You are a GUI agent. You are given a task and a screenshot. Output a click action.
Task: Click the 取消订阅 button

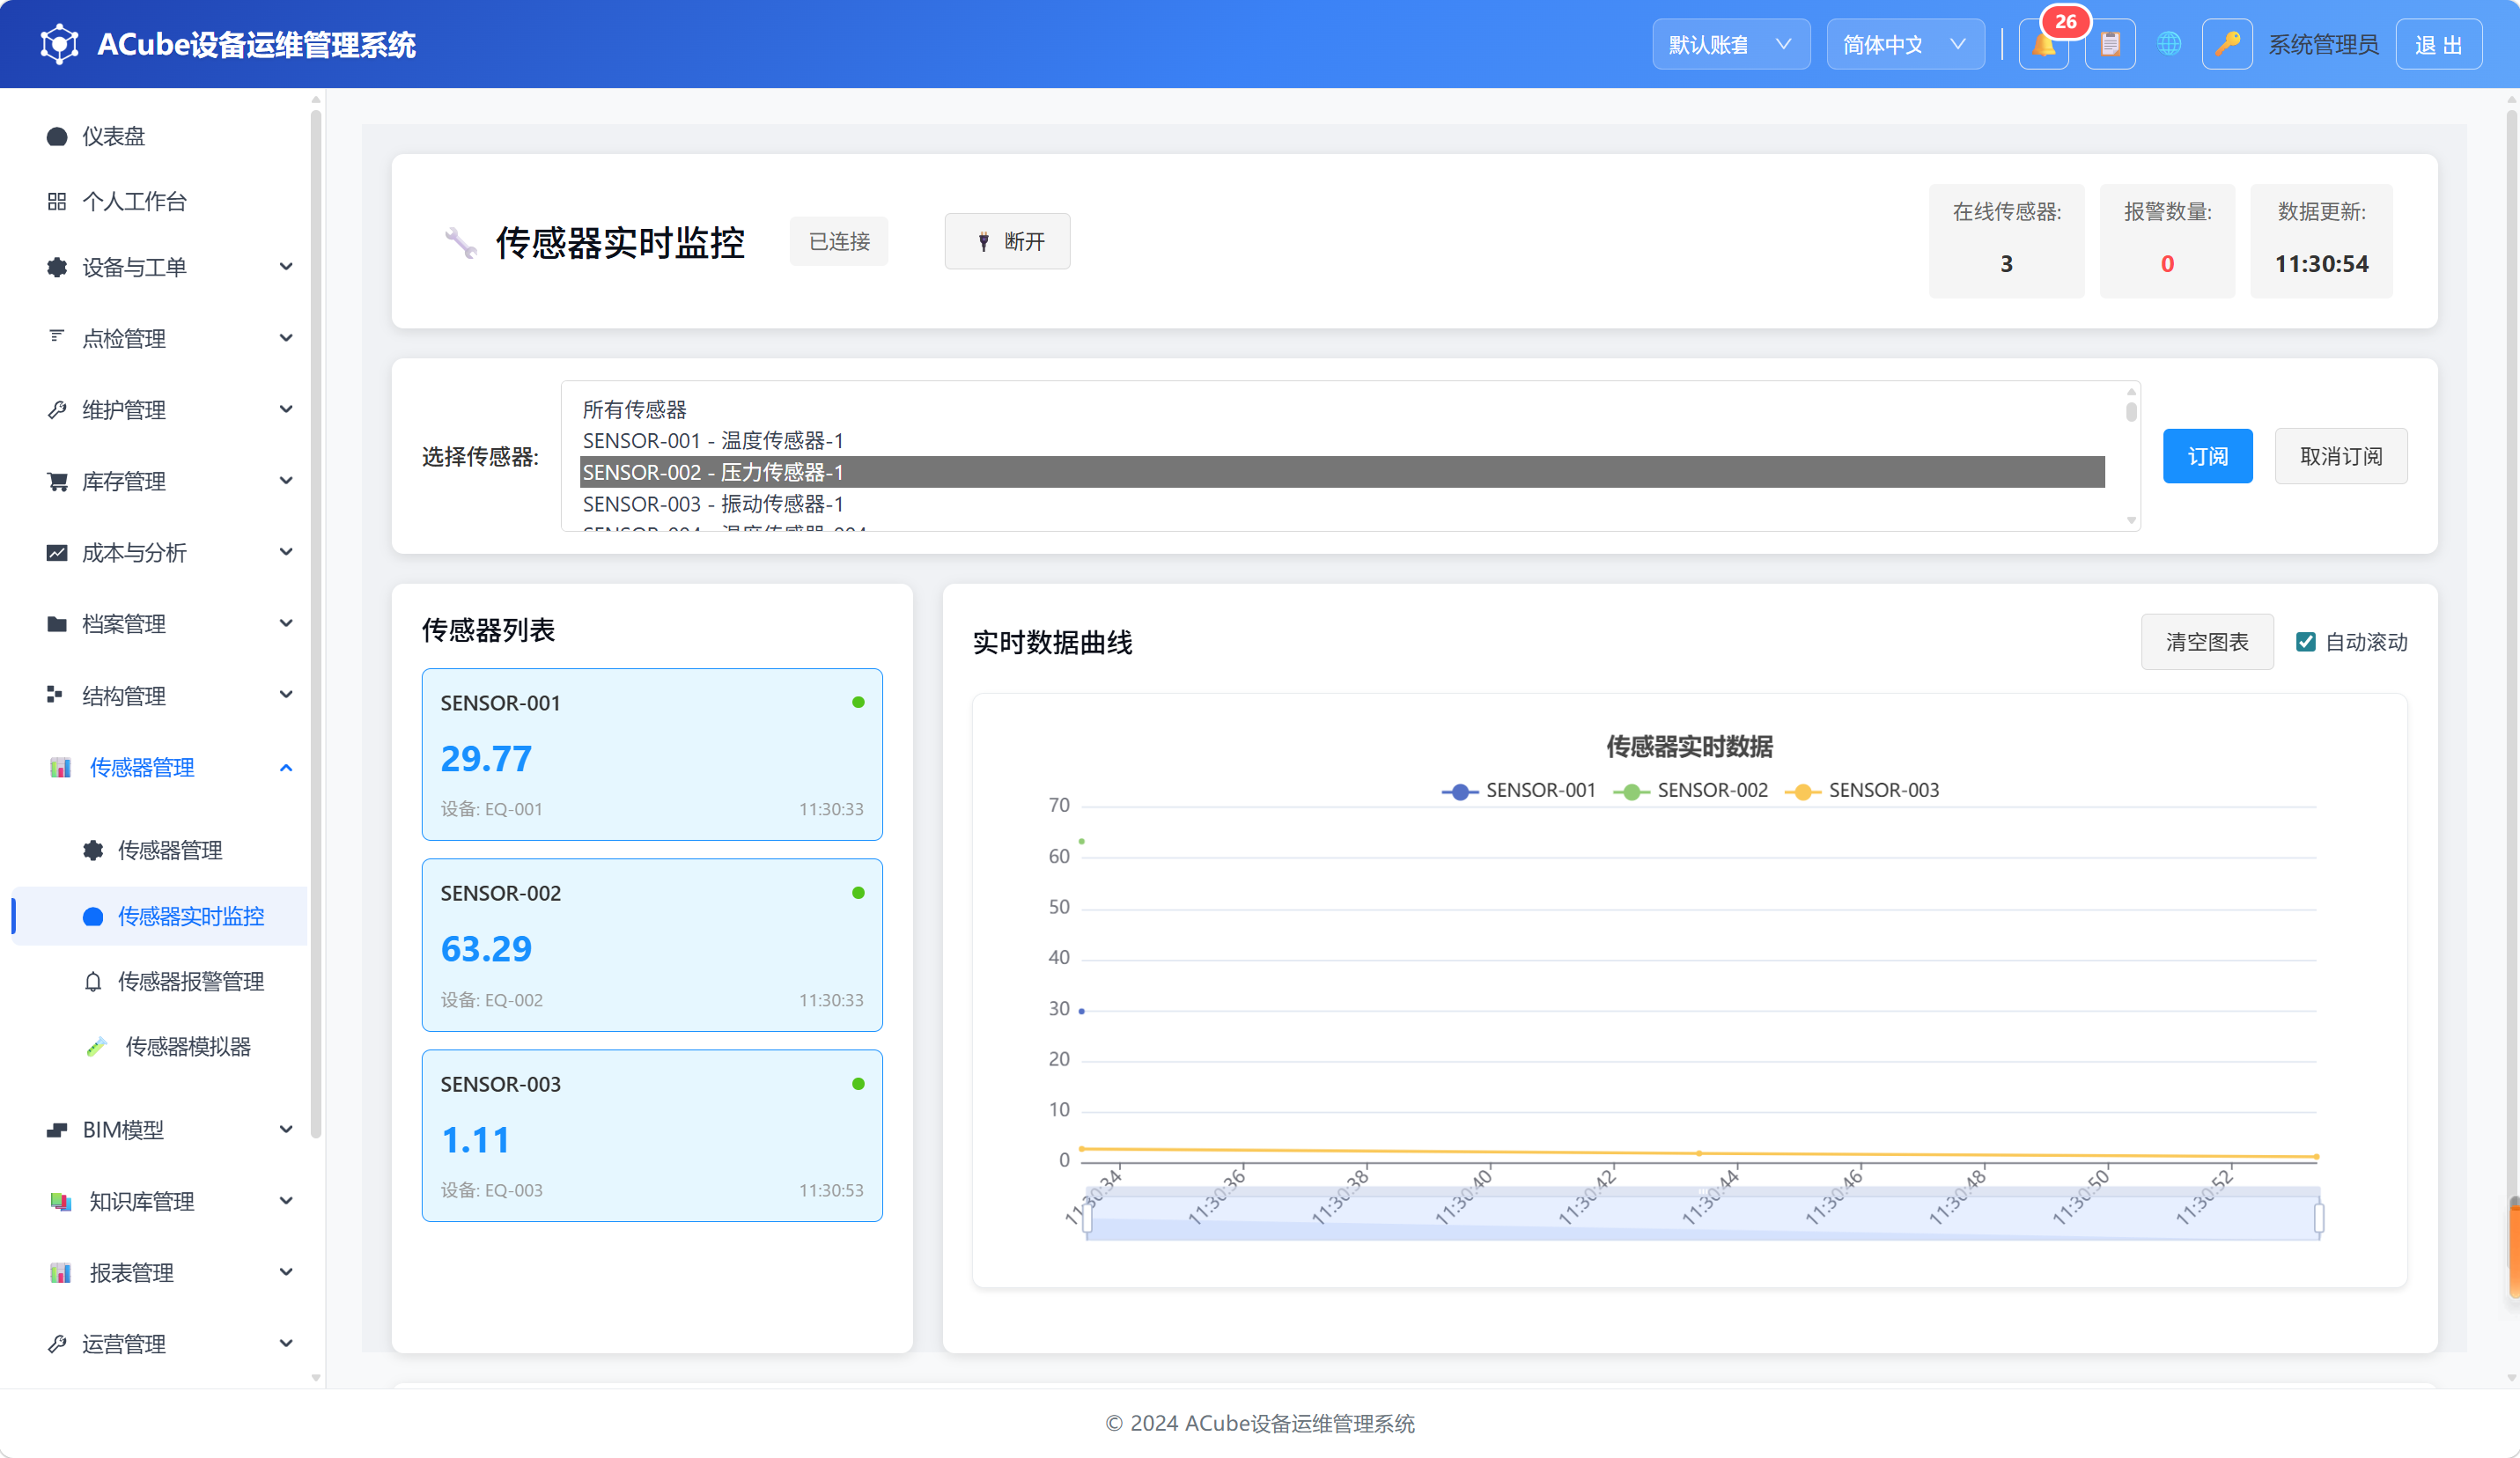coord(2340,456)
